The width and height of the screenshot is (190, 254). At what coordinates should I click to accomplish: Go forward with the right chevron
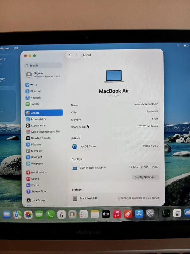tap(76, 55)
